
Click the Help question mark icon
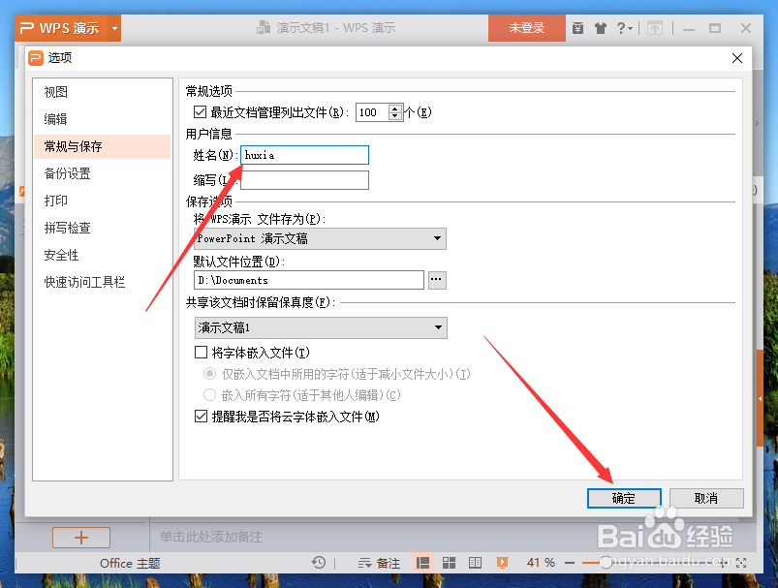(x=623, y=28)
